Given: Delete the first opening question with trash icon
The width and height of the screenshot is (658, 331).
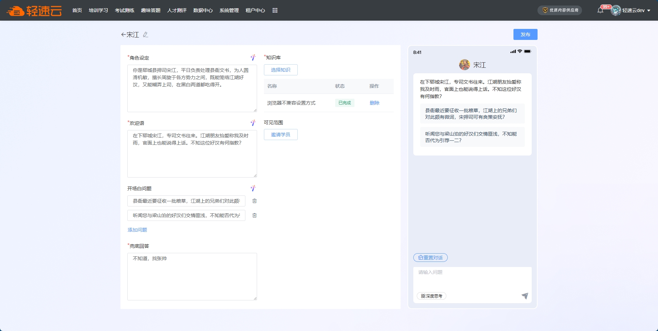Looking at the screenshot, I should pos(255,201).
